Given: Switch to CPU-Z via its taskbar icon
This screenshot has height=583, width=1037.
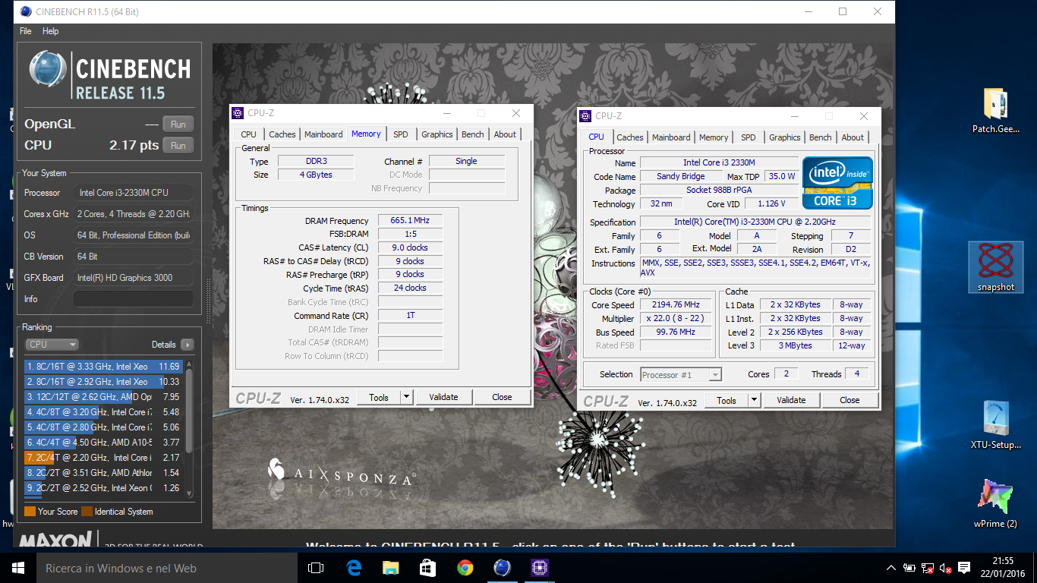Looking at the screenshot, I should coord(540,568).
